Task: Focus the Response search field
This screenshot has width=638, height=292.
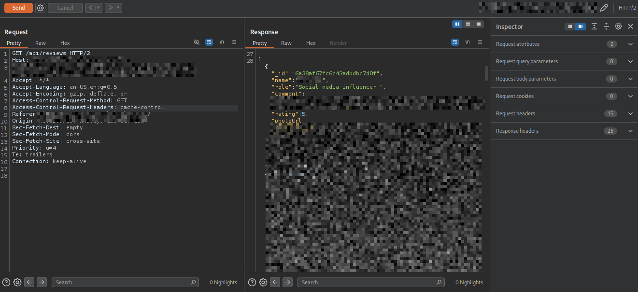Action: [371, 282]
